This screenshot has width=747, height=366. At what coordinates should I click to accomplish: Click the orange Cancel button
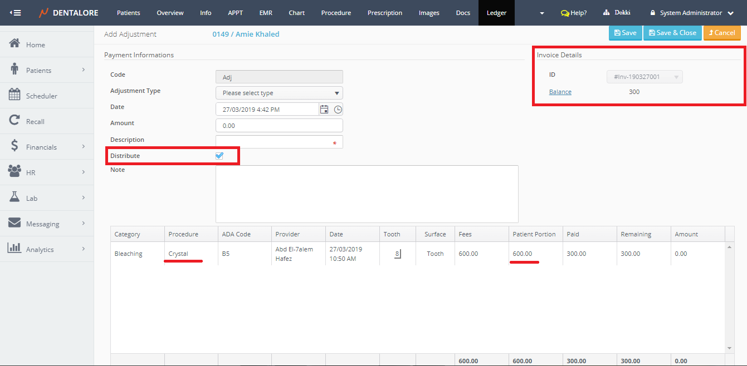point(722,33)
